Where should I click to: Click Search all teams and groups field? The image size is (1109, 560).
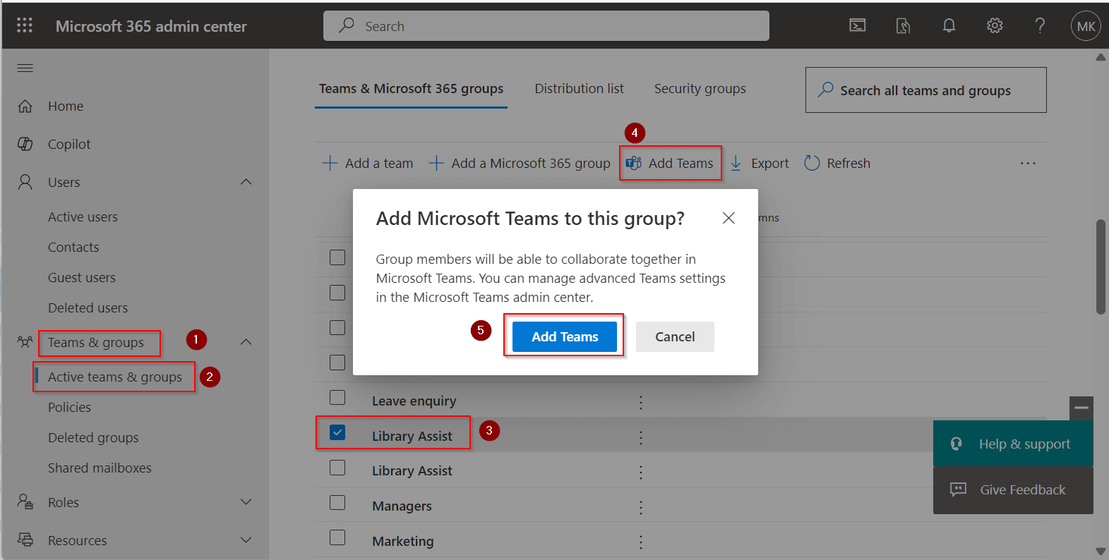point(925,90)
